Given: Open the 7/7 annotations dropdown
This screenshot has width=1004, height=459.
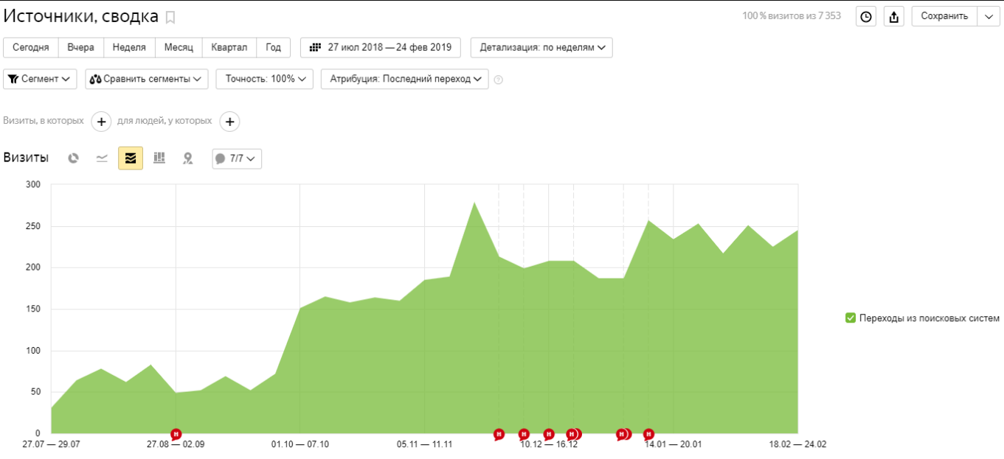Looking at the screenshot, I should coord(237,158).
